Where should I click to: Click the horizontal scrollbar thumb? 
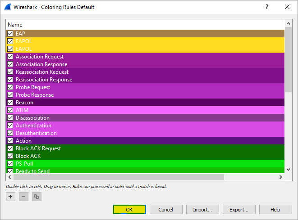(x=119, y=177)
